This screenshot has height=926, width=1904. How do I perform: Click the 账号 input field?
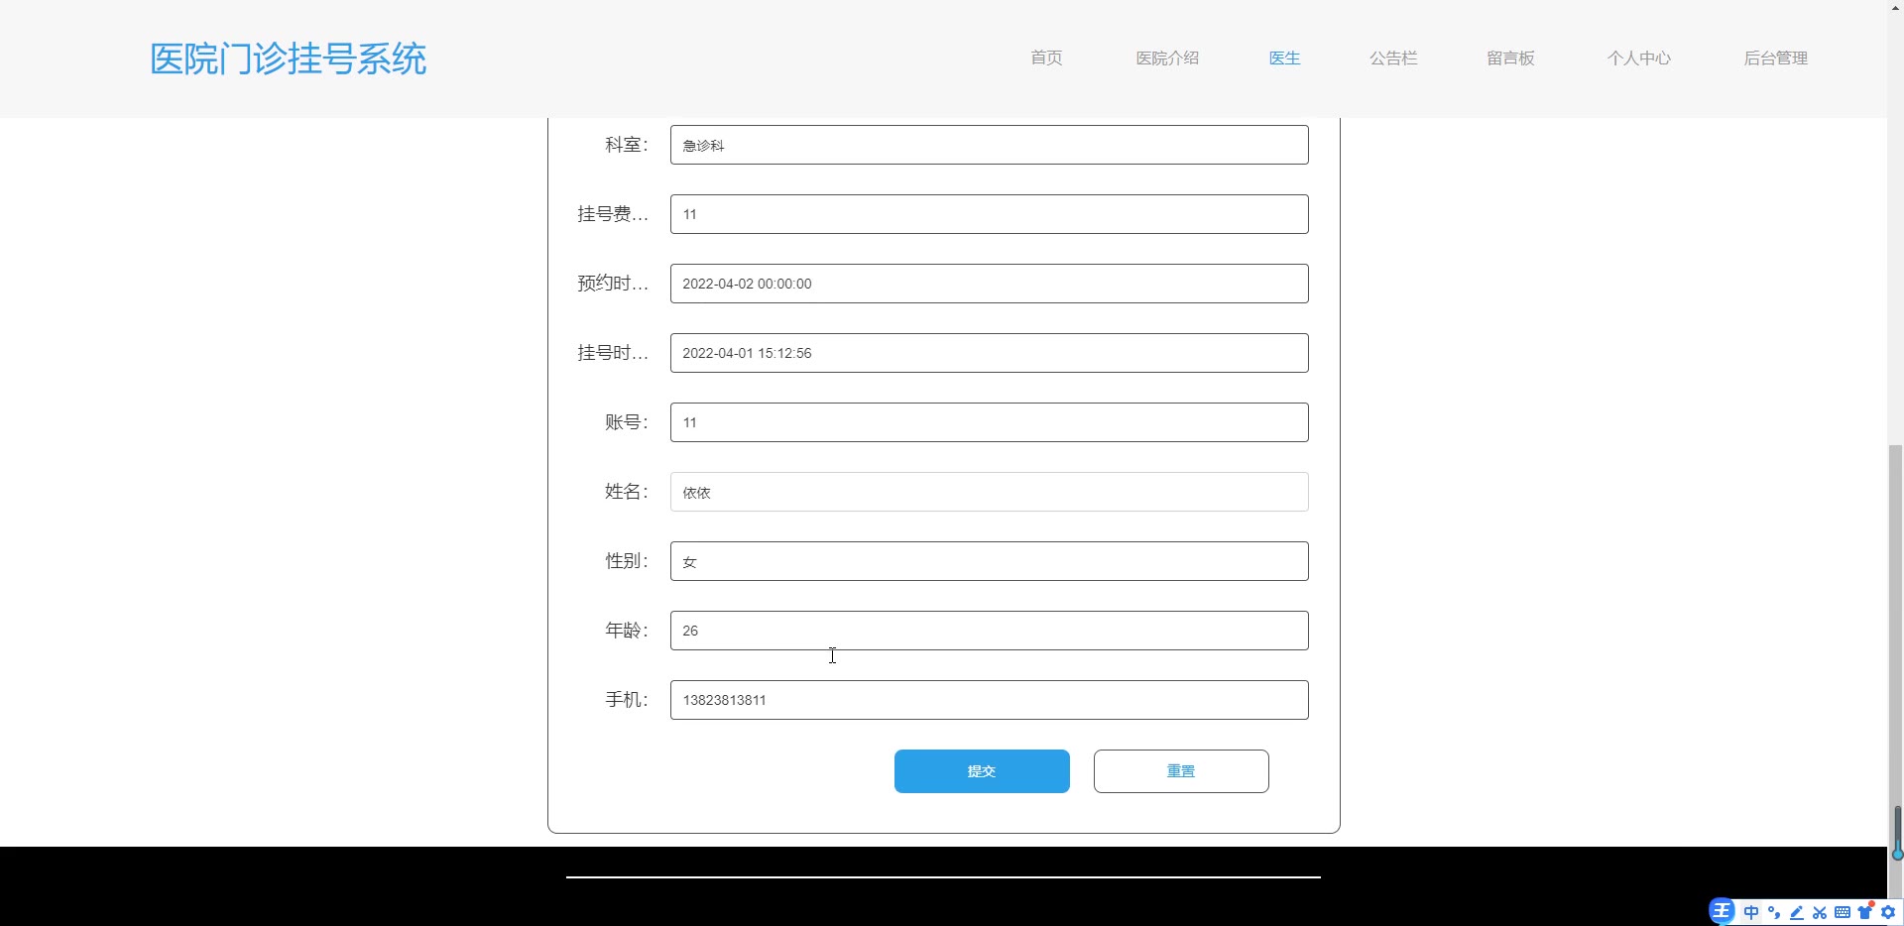pyautogui.click(x=990, y=422)
